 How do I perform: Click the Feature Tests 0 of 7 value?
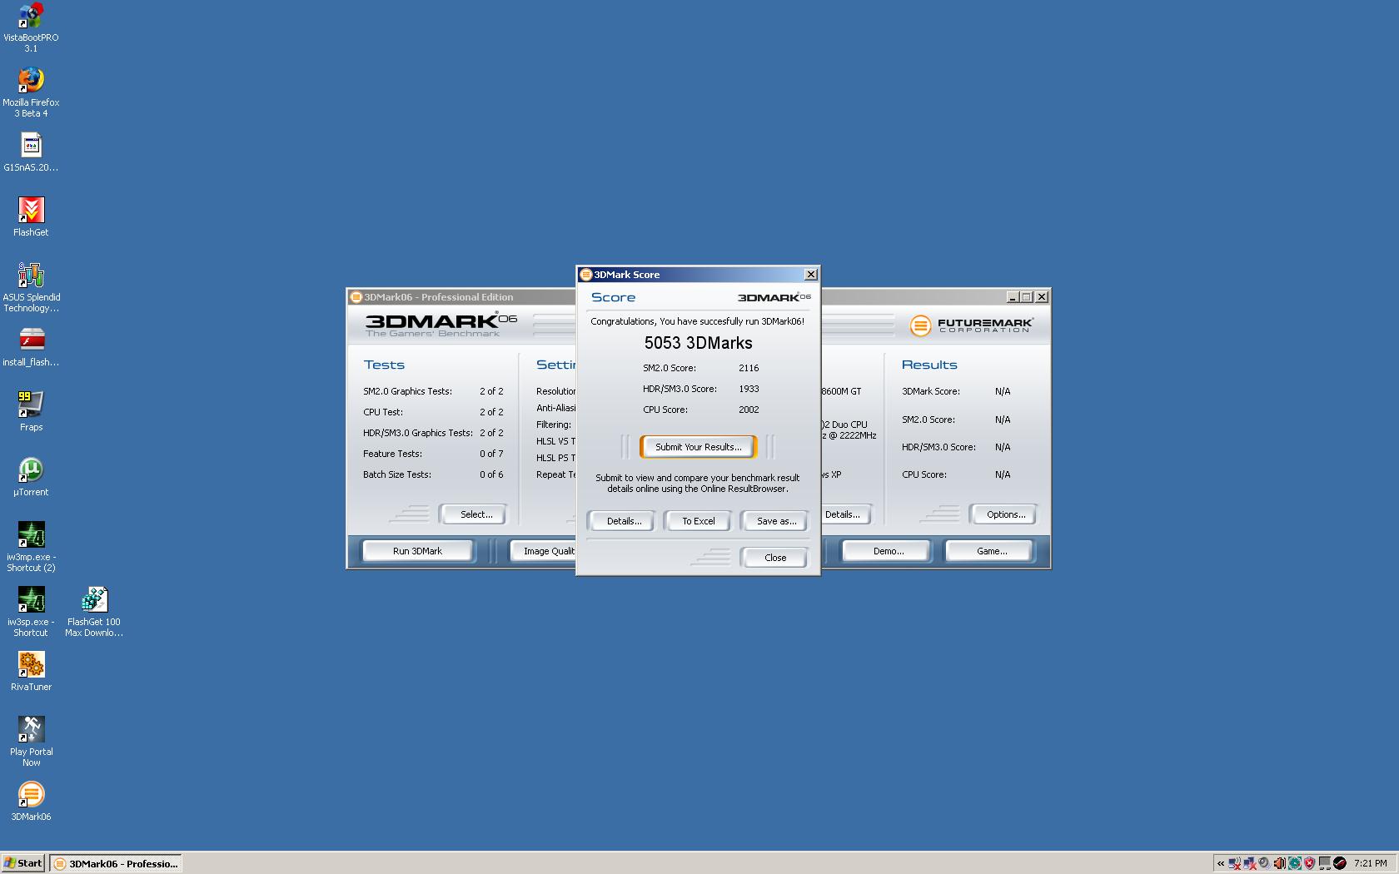pos(491,454)
